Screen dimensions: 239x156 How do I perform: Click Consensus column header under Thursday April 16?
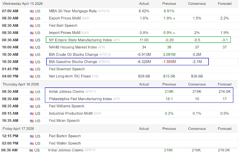(197, 84)
